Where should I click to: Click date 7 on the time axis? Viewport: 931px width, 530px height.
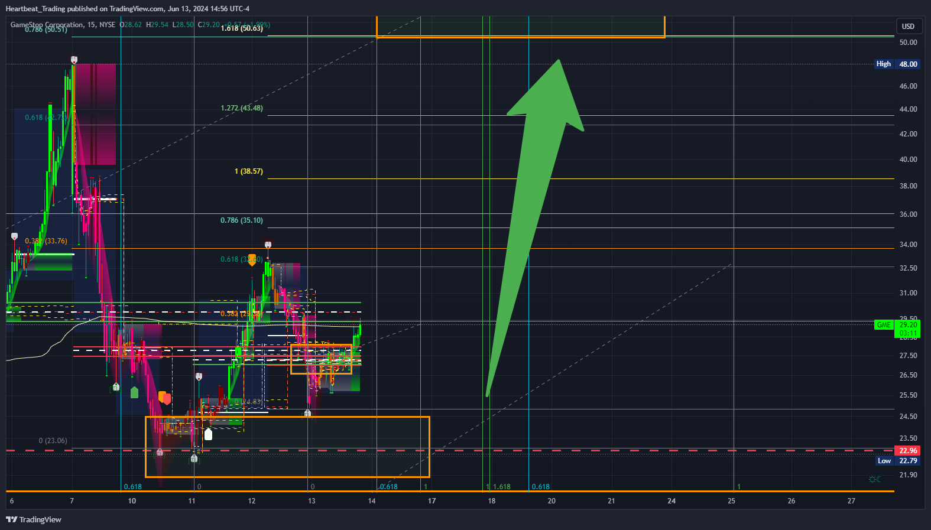click(72, 501)
